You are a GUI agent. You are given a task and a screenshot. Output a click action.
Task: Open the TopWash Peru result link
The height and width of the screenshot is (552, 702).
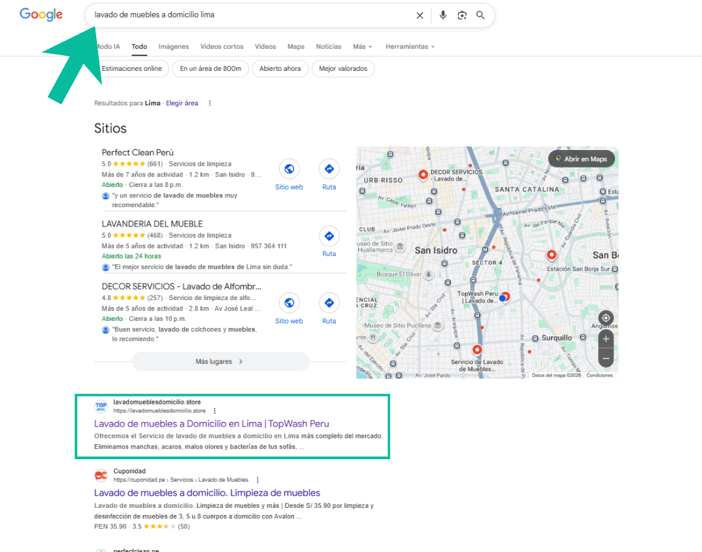(x=211, y=423)
